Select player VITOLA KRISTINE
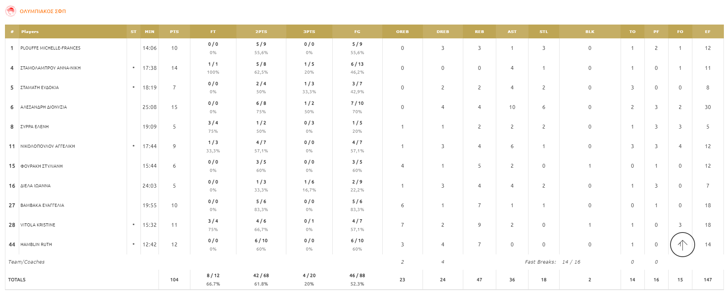The image size is (725, 292). pyautogui.click(x=38, y=225)
